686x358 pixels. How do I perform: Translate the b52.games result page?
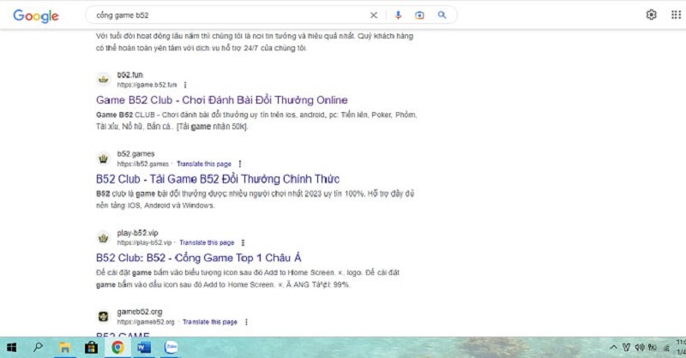(204, 164)
